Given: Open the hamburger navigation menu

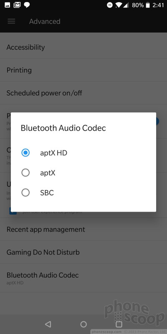Looking at the screenshot, I should pyautogui.click(x=11, y=21).
